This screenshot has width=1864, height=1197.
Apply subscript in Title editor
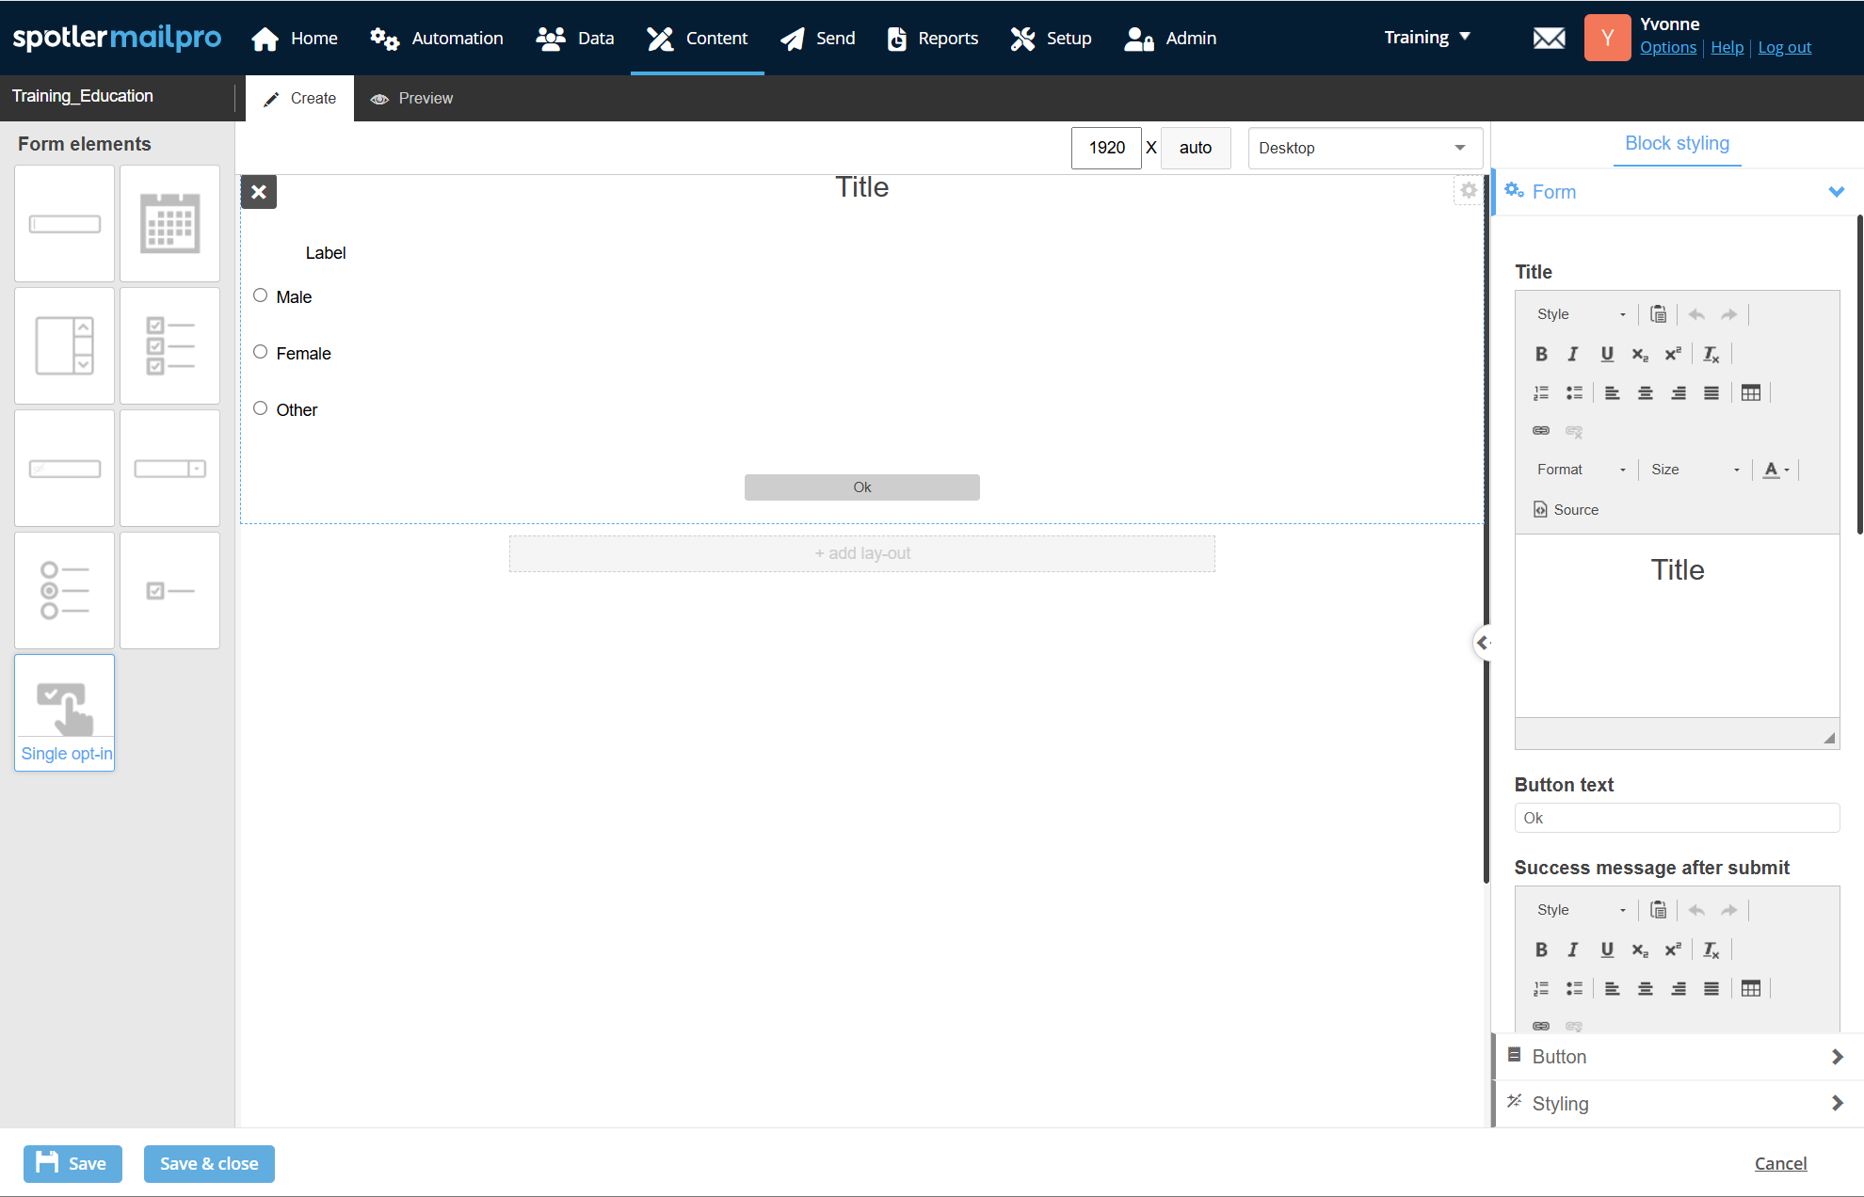(x=1640, y=354)
